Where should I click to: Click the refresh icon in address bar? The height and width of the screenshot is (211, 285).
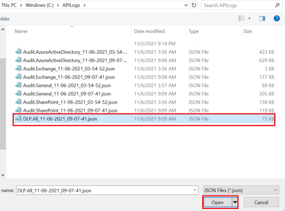pos(194,5)
